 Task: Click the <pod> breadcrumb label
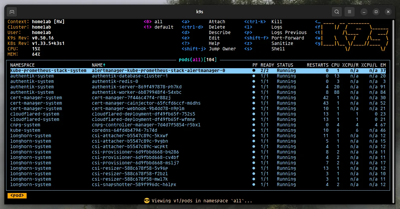click(17, 196)
